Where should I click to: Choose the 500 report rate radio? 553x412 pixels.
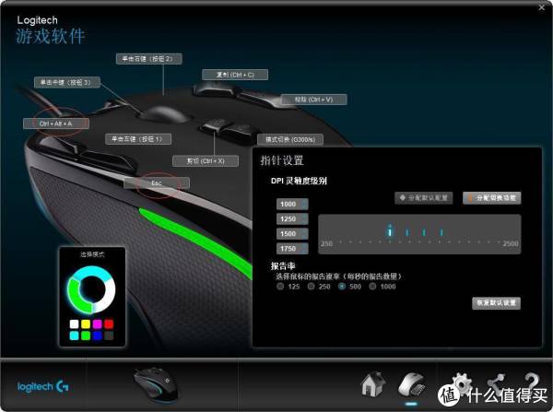[342, 286]
